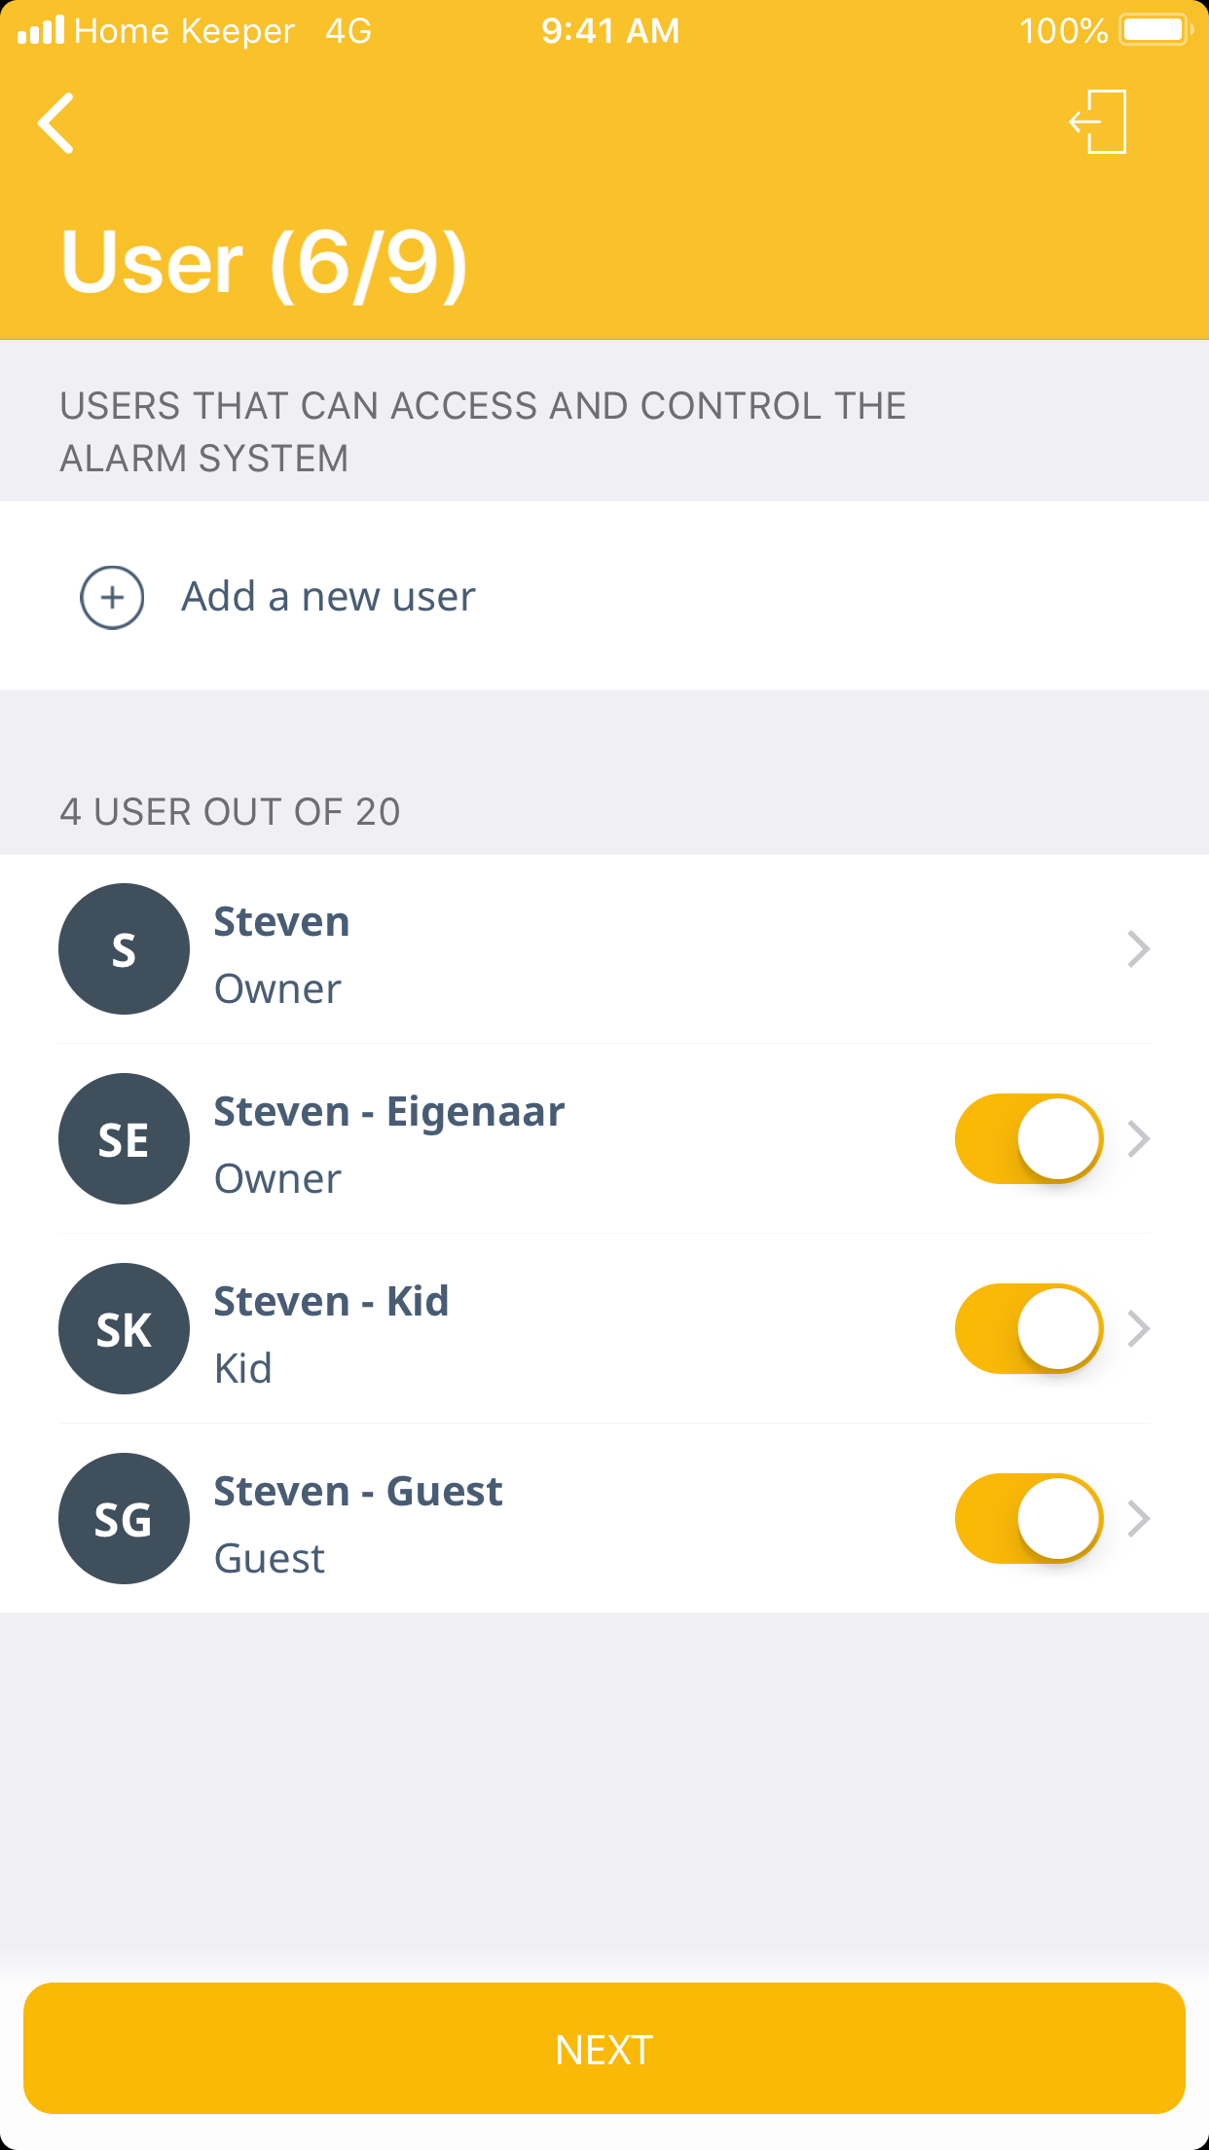Image resolution: width=1209 pixels, height=2150 pixels.
Task: Tap the SE avatar circle
Action: coord(124,1138)
